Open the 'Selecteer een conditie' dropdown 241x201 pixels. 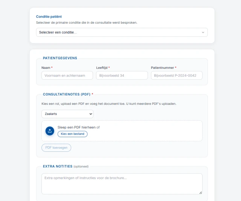tap(122, 32)
